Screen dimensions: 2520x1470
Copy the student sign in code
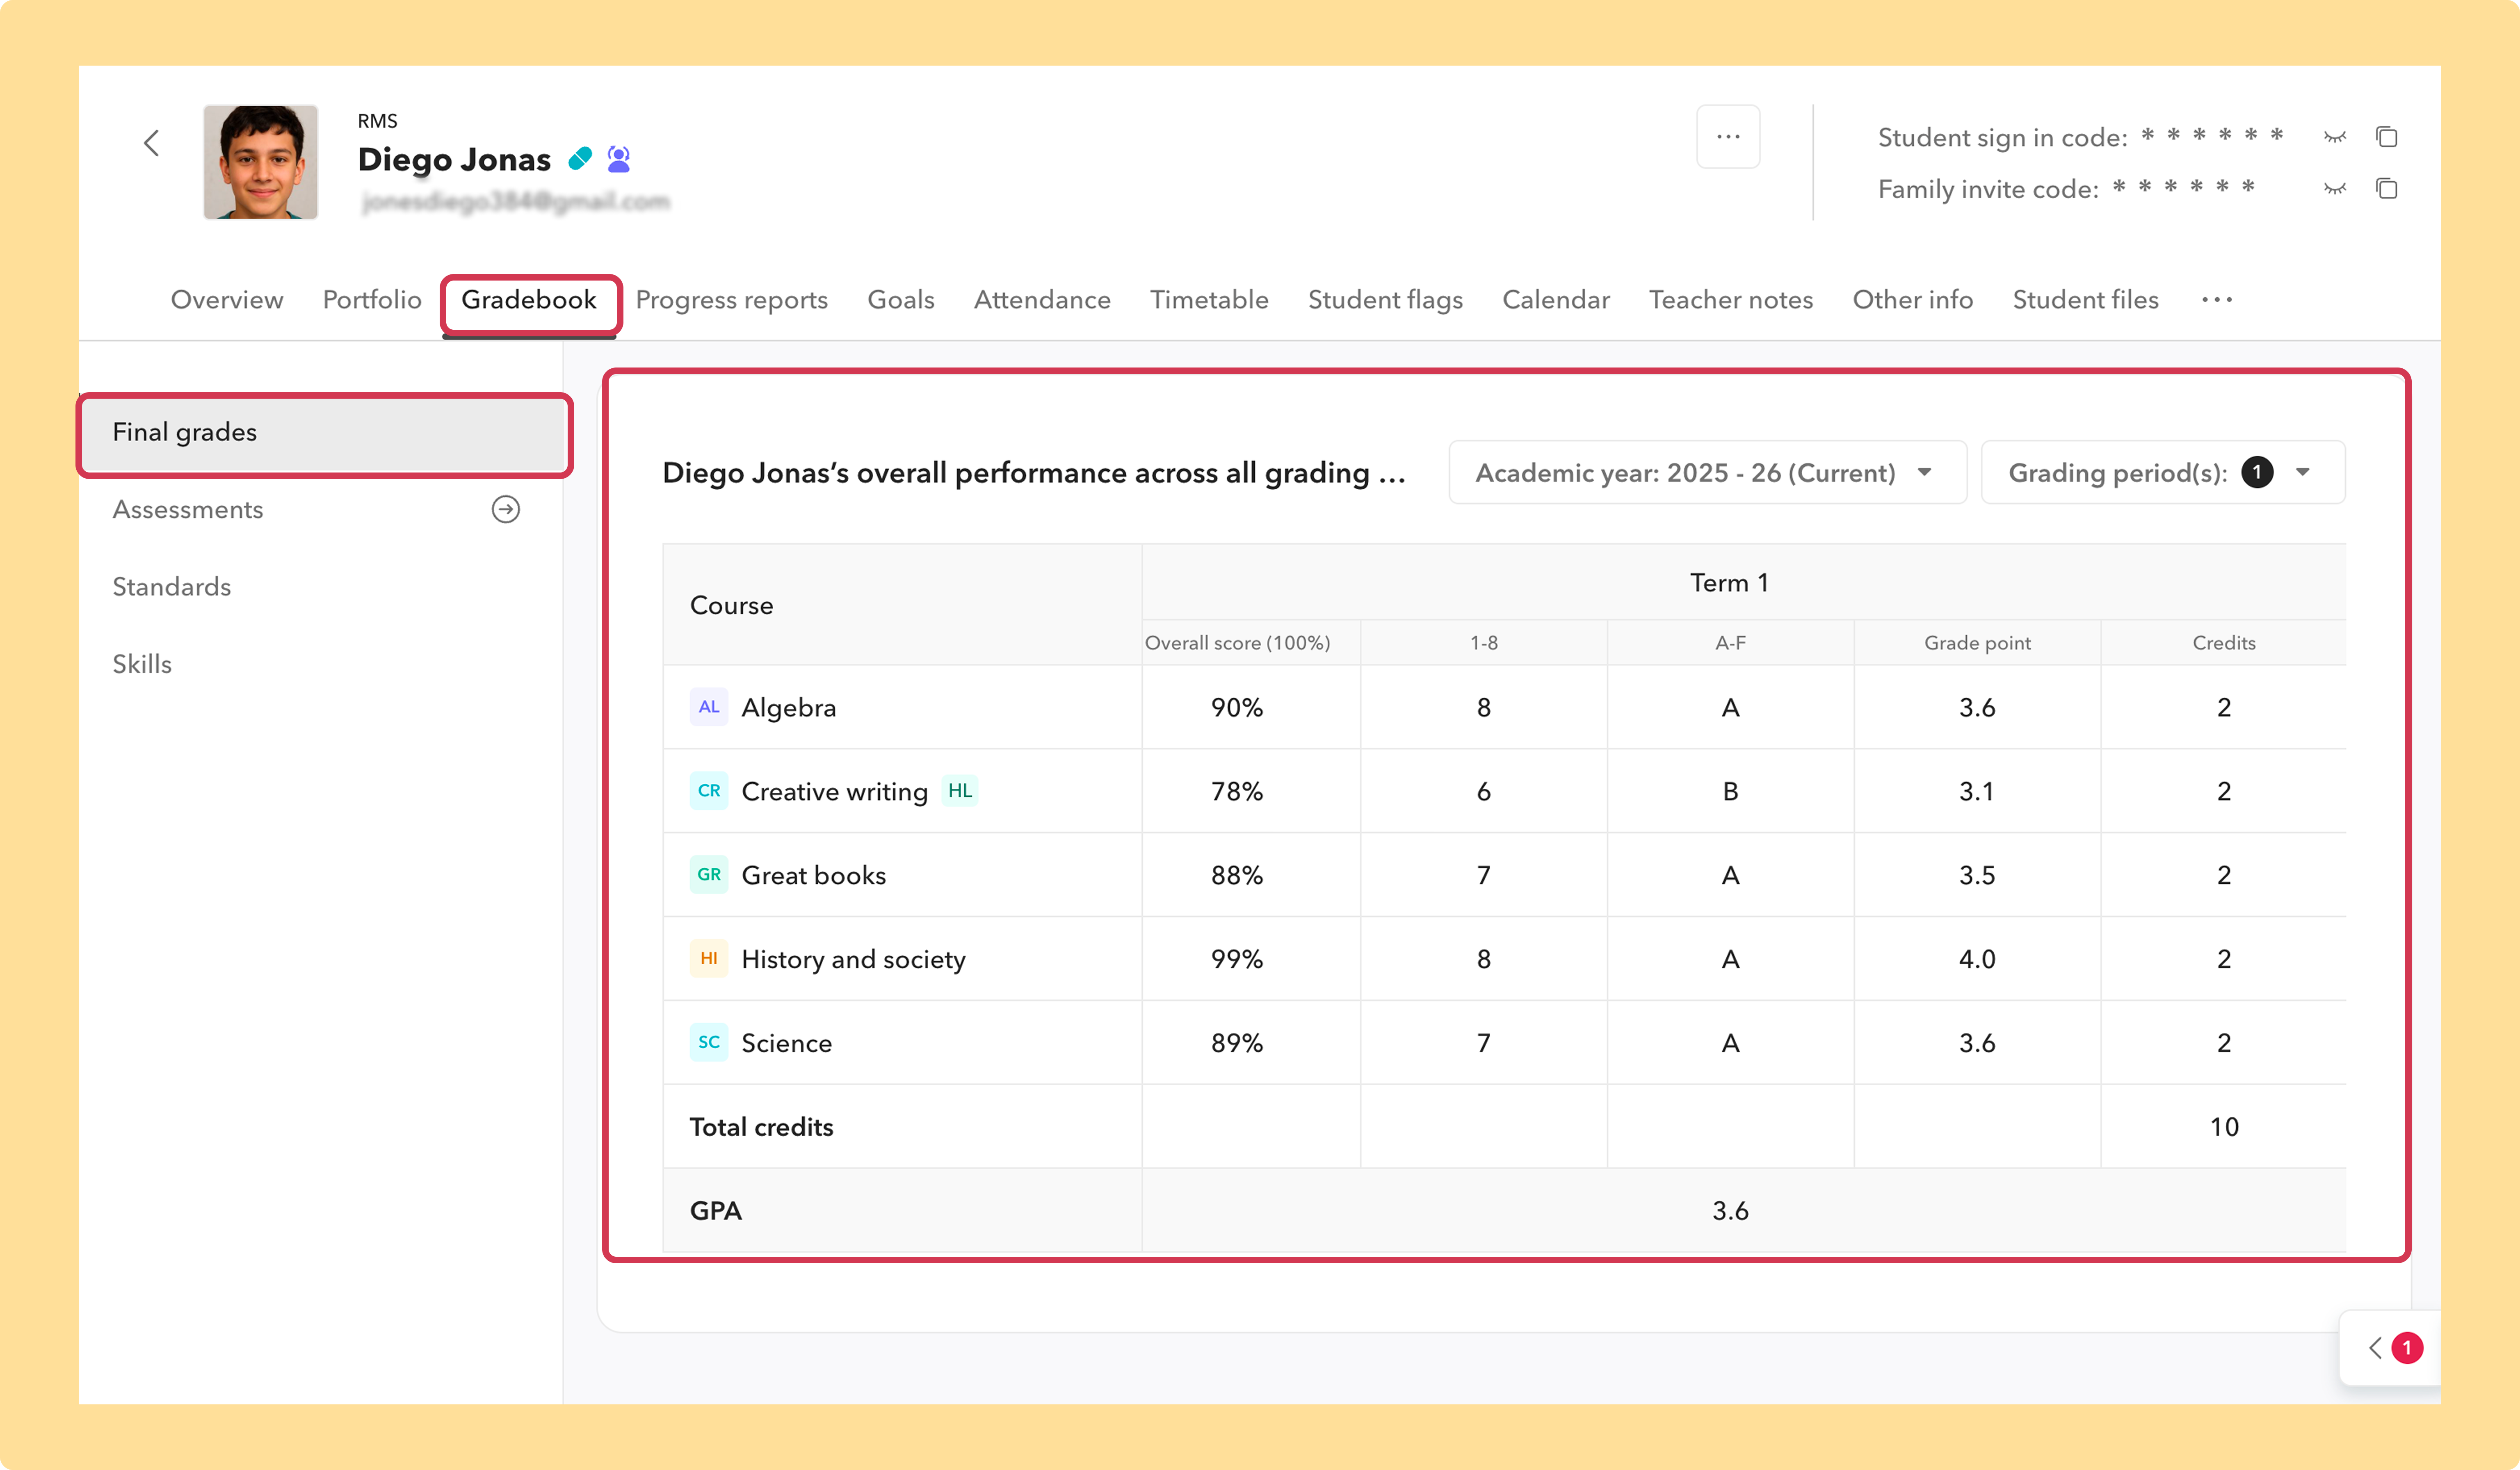tap(2387, 136)
